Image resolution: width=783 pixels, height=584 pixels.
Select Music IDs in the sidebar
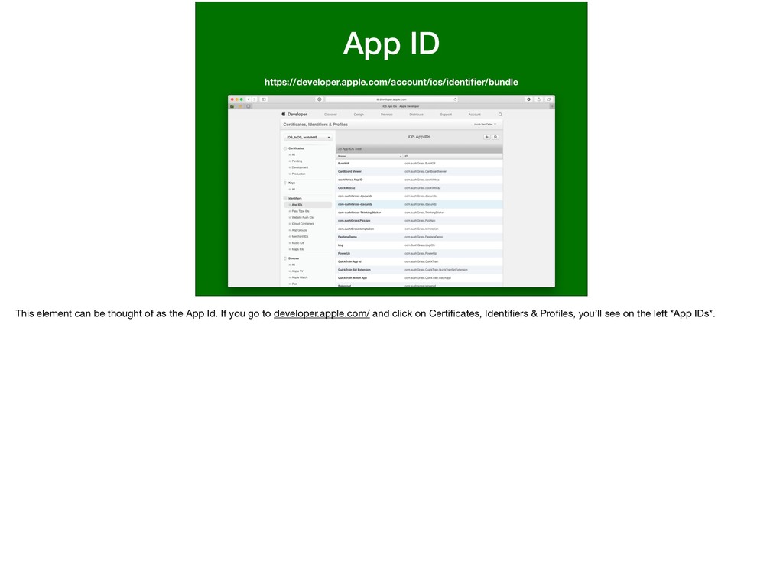[297, 243]
